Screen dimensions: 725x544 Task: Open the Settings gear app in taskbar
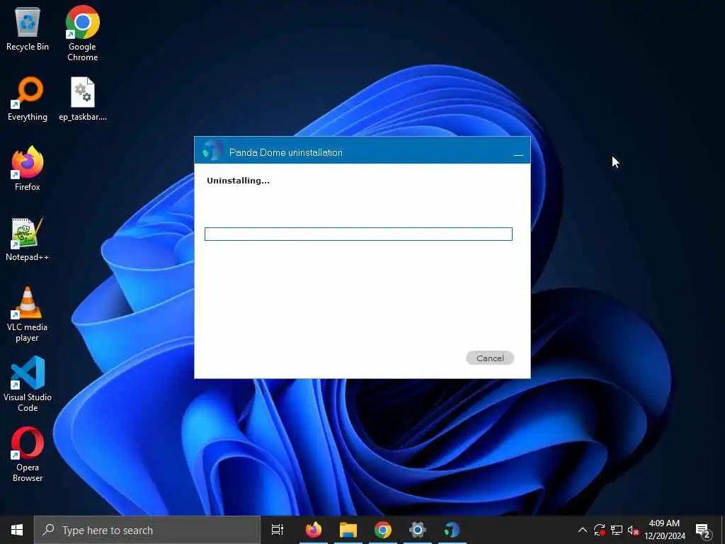[x=418, y=530]
